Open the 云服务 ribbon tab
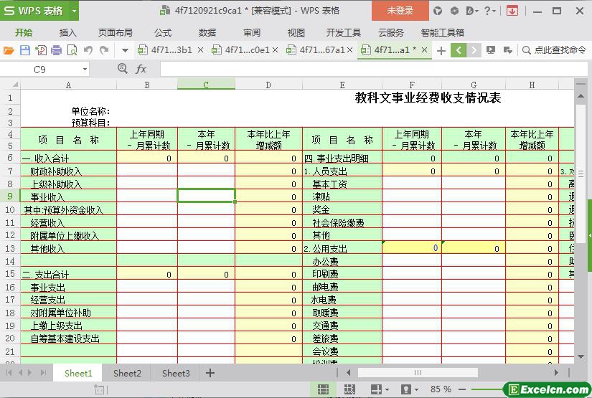 (x=391, y=32)
